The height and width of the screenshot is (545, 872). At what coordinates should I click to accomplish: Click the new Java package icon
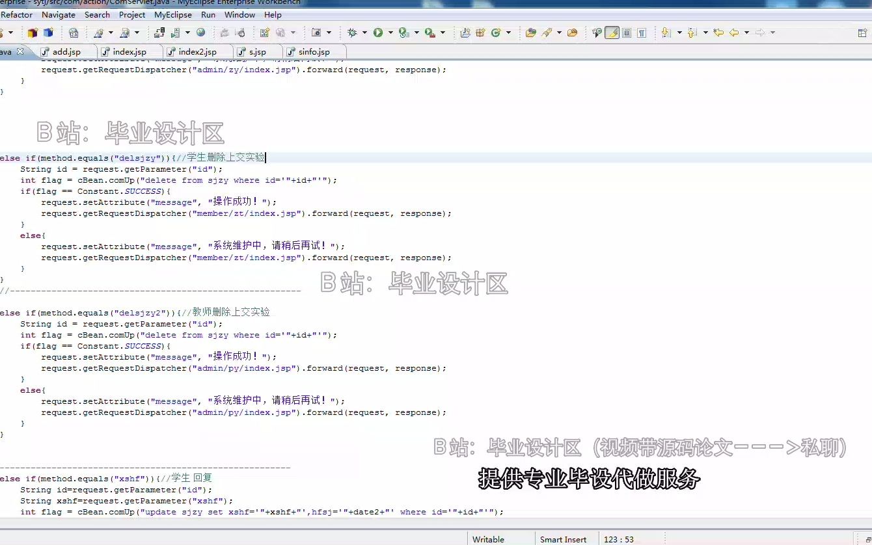pos(481,33)
